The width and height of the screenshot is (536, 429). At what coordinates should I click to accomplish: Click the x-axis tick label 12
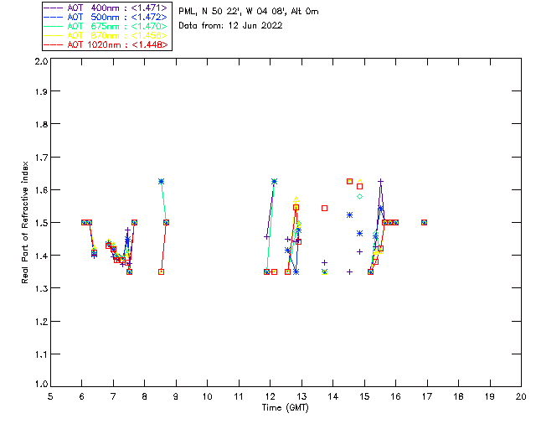[x=270, y=396]
